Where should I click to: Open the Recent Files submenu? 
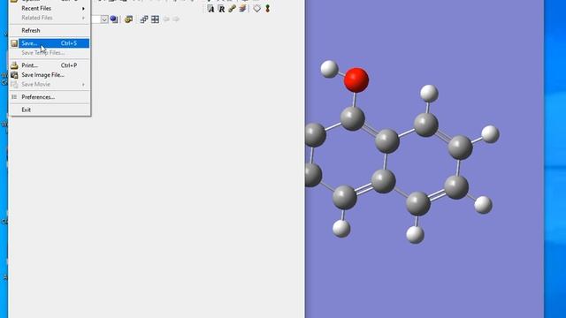point(50,8)
